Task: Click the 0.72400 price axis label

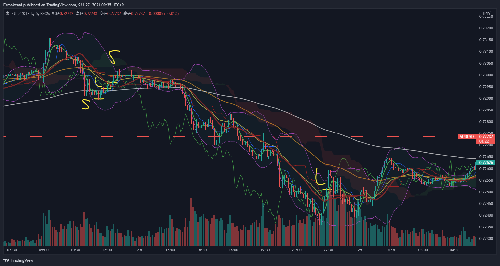Action: (x=486, y=215)
